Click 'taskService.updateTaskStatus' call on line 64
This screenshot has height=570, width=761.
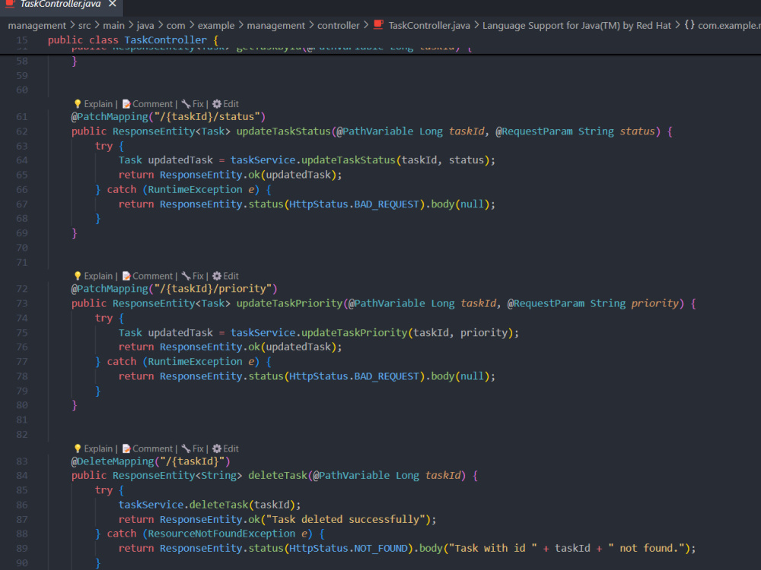(x=313, y=160)
